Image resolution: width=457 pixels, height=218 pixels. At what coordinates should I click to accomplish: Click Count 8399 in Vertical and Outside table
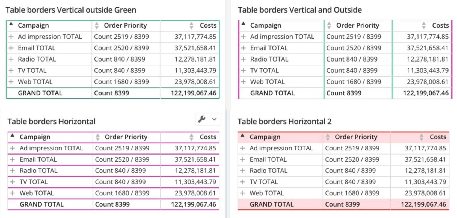pyautogui.click(x=344, y=93)
